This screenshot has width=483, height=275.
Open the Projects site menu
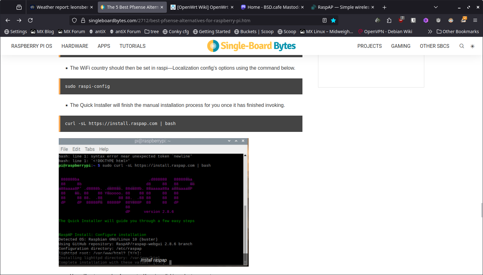pyautogui.click(x=369, y=46)
